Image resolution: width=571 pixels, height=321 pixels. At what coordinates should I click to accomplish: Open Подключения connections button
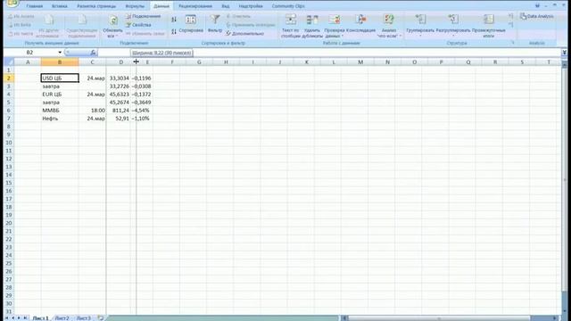(x=143, y=16)
